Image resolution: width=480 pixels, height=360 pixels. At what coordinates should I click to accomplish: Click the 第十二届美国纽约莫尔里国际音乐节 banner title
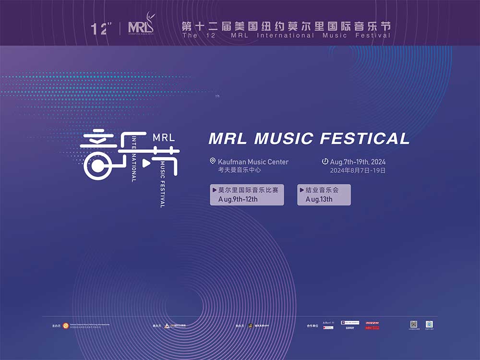click(286, 25)
